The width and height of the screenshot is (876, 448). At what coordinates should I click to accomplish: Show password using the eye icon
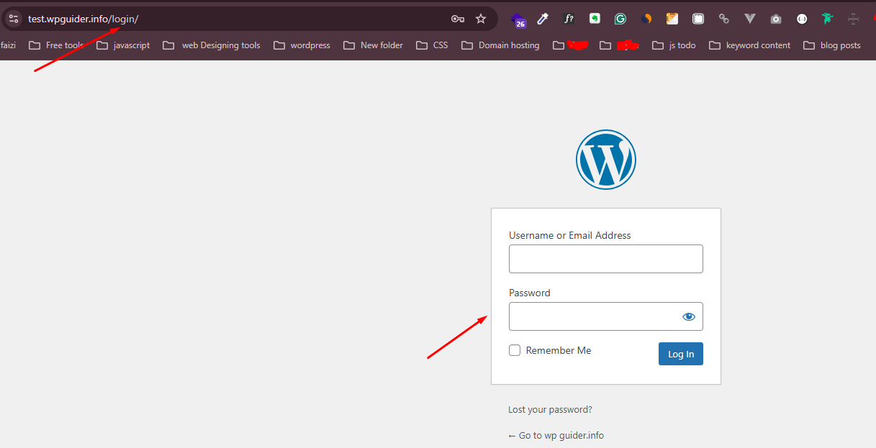[x=689, y=316]
